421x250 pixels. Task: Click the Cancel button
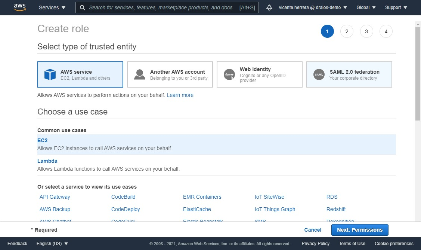313,230
